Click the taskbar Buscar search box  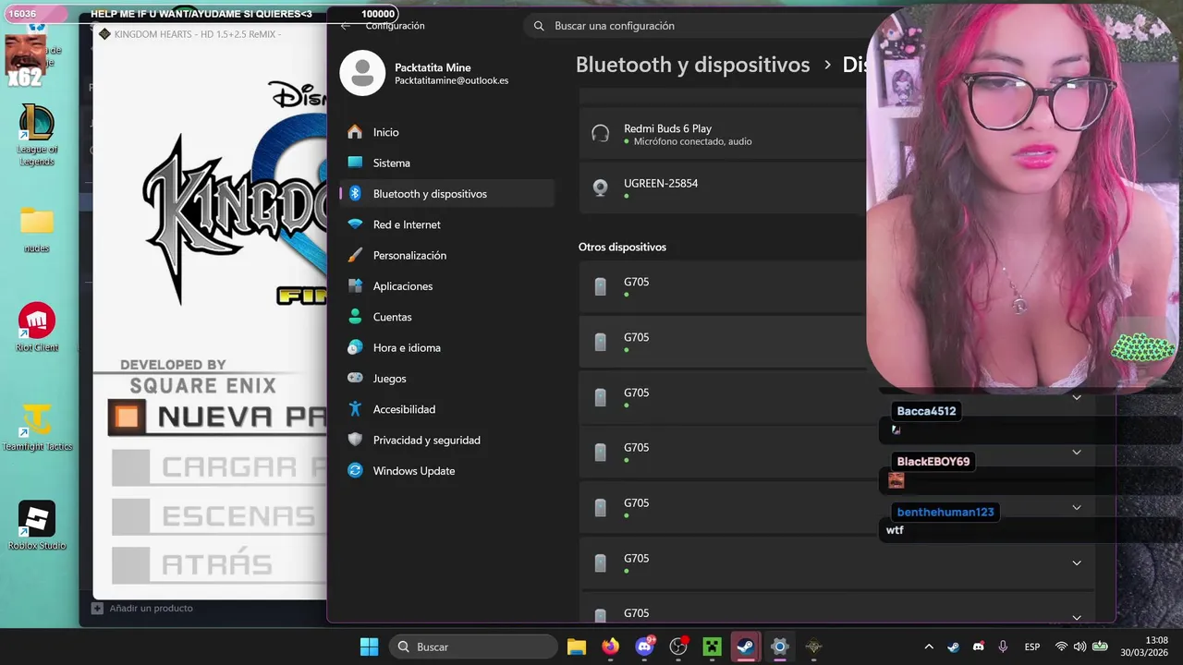coord(474,647)
